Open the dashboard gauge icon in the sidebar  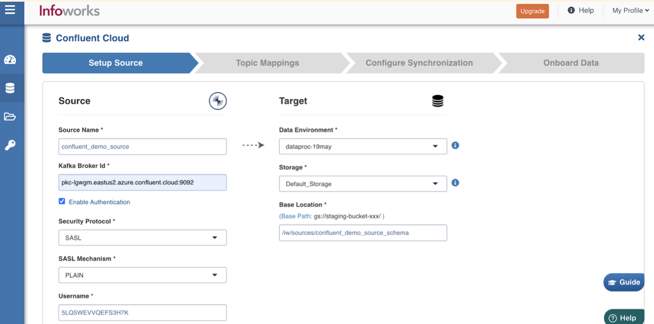10,60
